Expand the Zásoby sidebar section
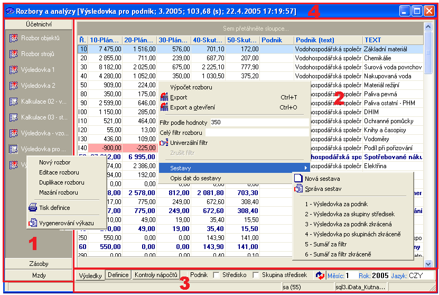This screenshot has height=295, width=439. 39,263
